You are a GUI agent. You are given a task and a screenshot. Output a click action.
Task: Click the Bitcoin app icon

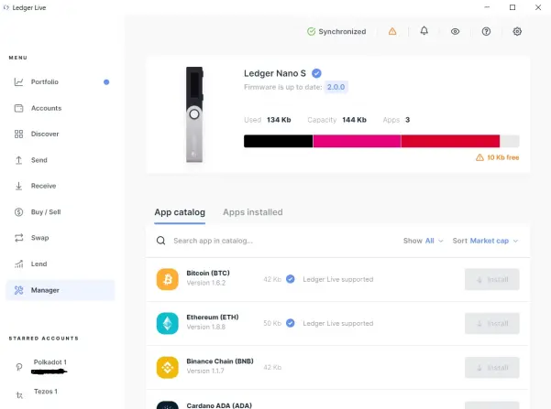(167, 279)
